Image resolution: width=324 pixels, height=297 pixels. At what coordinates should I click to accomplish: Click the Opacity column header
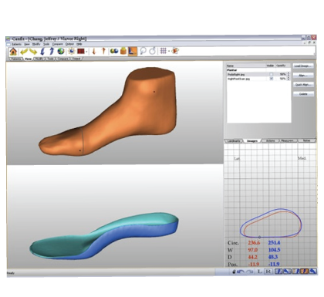283,66
